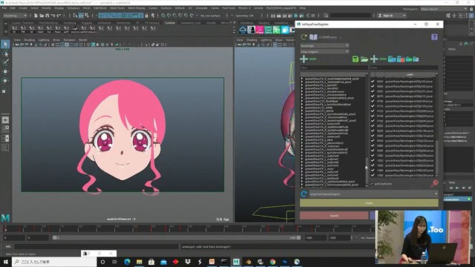This screenshot has height=267, width=475.
Task: Click the red export button
Action: pyautogui.click(x=334, y=216)
